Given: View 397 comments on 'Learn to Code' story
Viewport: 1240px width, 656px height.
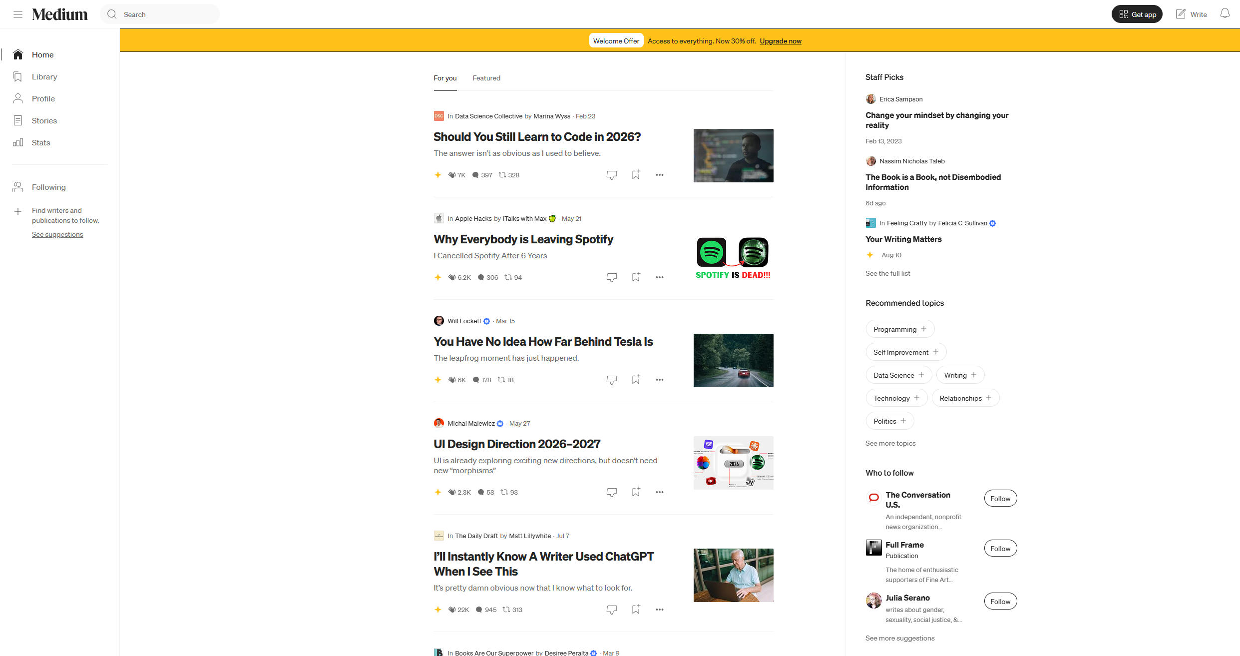Looking at the screenshot, I should click(x=482, y=175).
